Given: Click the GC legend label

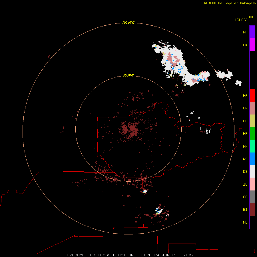Looking at the screenshot, I should click(x=245, y=197).
